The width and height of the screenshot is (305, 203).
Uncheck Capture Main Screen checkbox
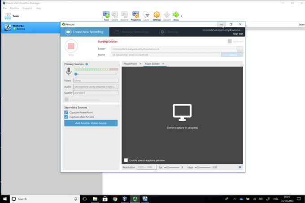[x=66, y=117]
